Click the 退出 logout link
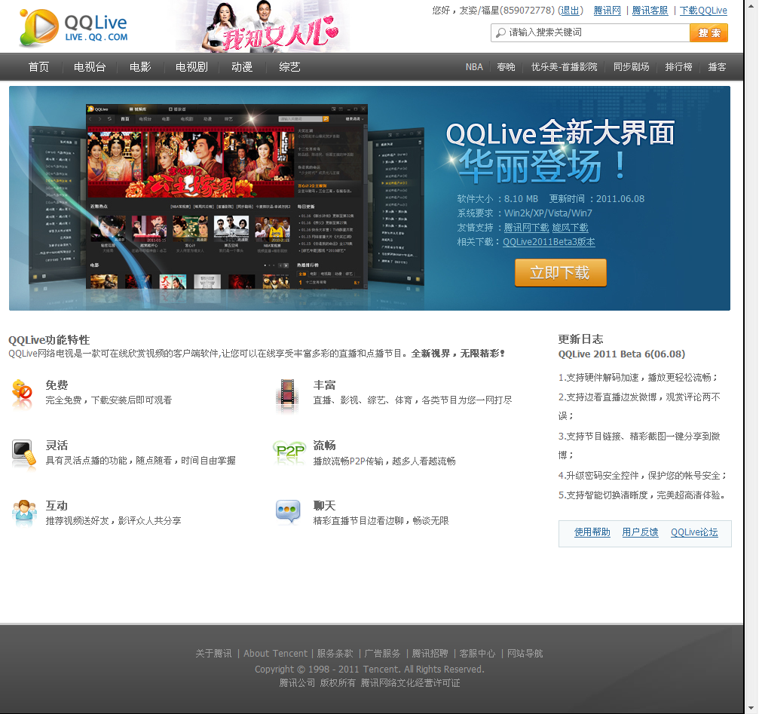 [x=570, y=10]
